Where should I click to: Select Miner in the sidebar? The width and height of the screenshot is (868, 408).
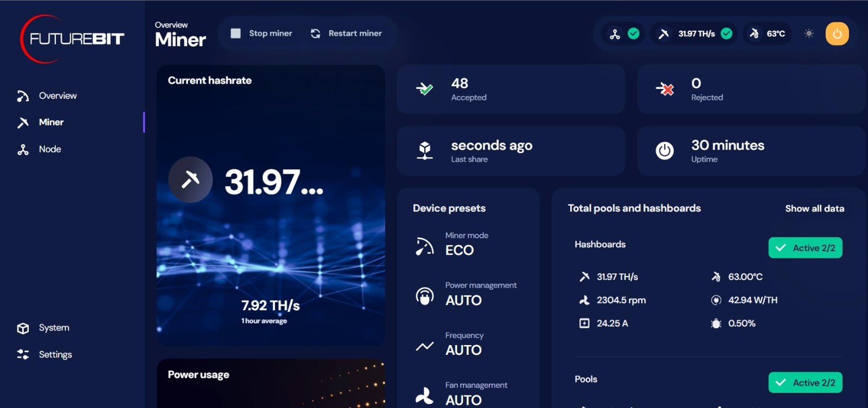51,123
